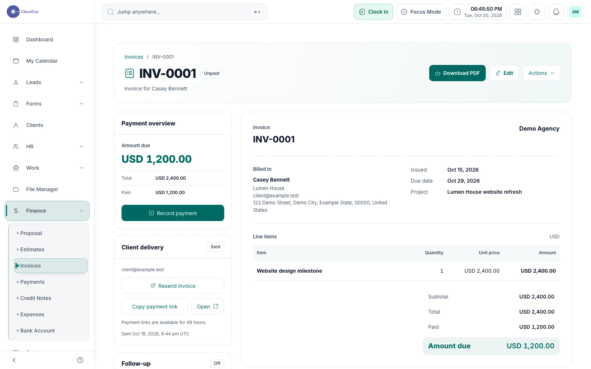
Task: Click Resend invoice
Action: tap(173, 286)
